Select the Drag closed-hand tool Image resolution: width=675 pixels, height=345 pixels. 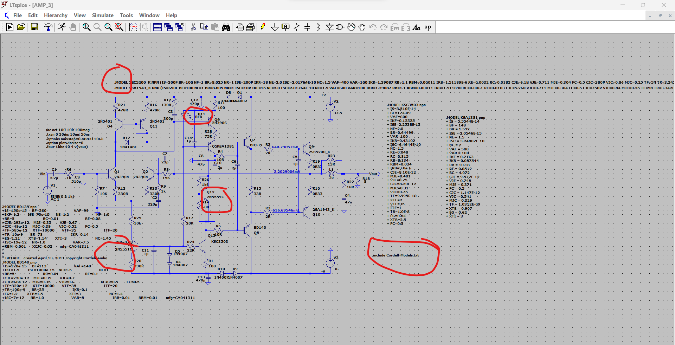pos(362,27)
